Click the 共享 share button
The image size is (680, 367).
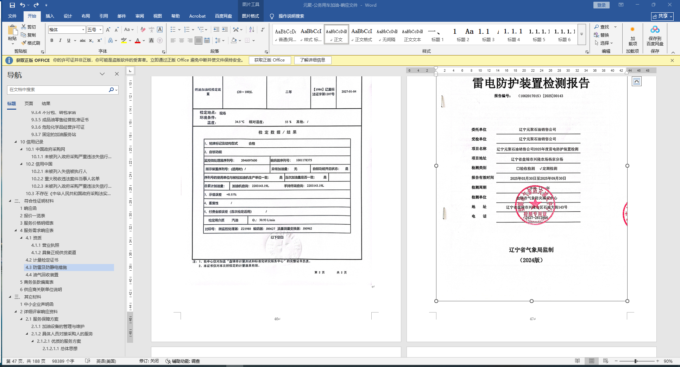click(662, 16)
